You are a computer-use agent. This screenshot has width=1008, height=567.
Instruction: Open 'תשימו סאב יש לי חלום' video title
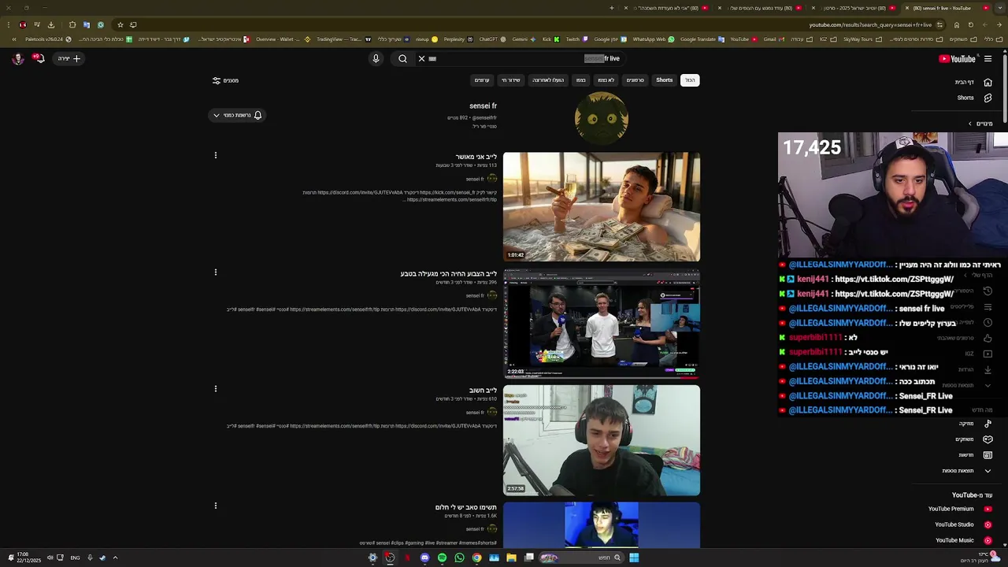[x=465, y=507]
